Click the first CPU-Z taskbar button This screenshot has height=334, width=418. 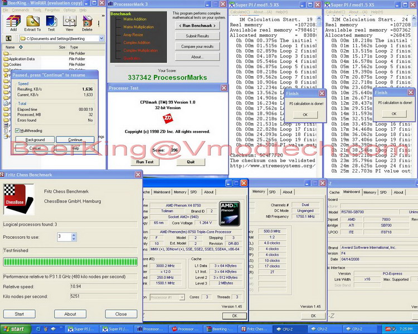289,329
